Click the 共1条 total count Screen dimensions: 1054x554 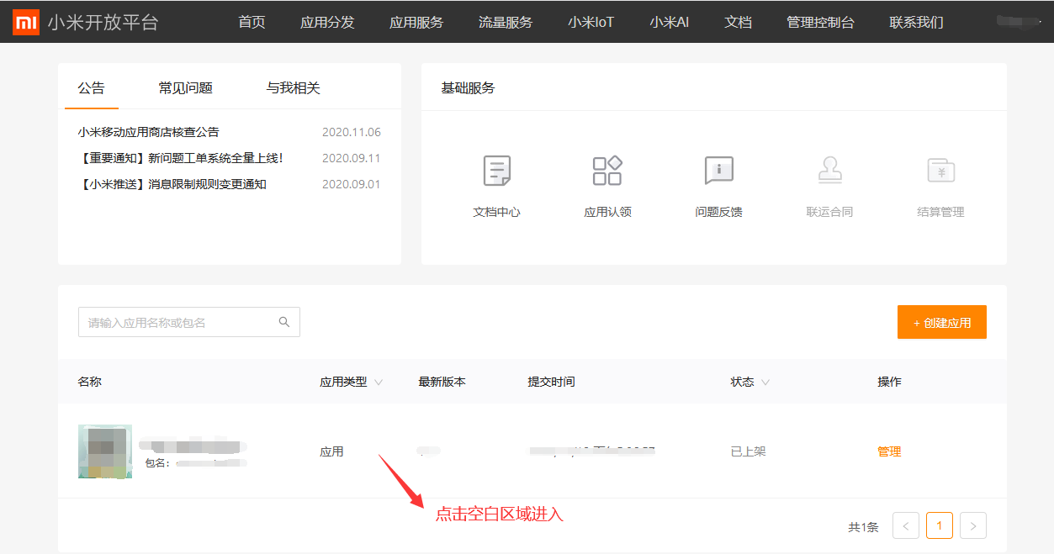click(x=863, y=527)
